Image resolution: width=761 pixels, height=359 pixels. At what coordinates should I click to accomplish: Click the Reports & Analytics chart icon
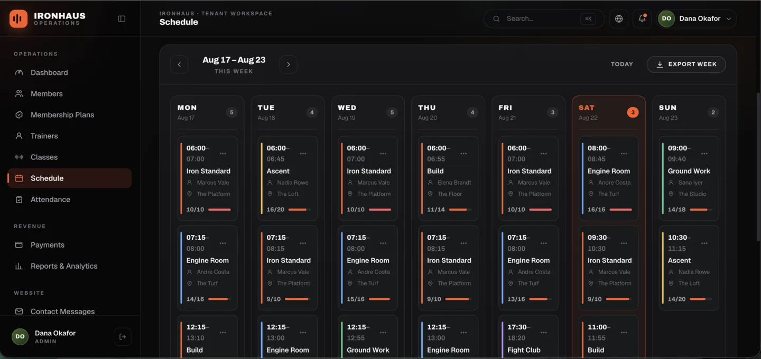(19, 266)
